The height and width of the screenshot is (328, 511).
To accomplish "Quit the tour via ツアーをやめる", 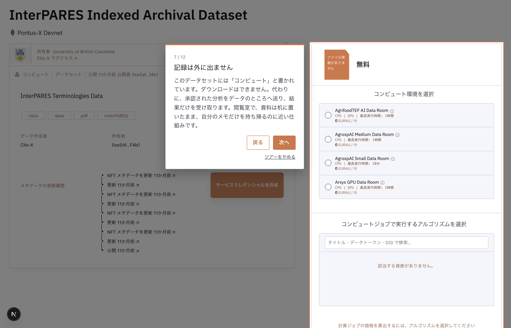I will (x=280, y=157).
